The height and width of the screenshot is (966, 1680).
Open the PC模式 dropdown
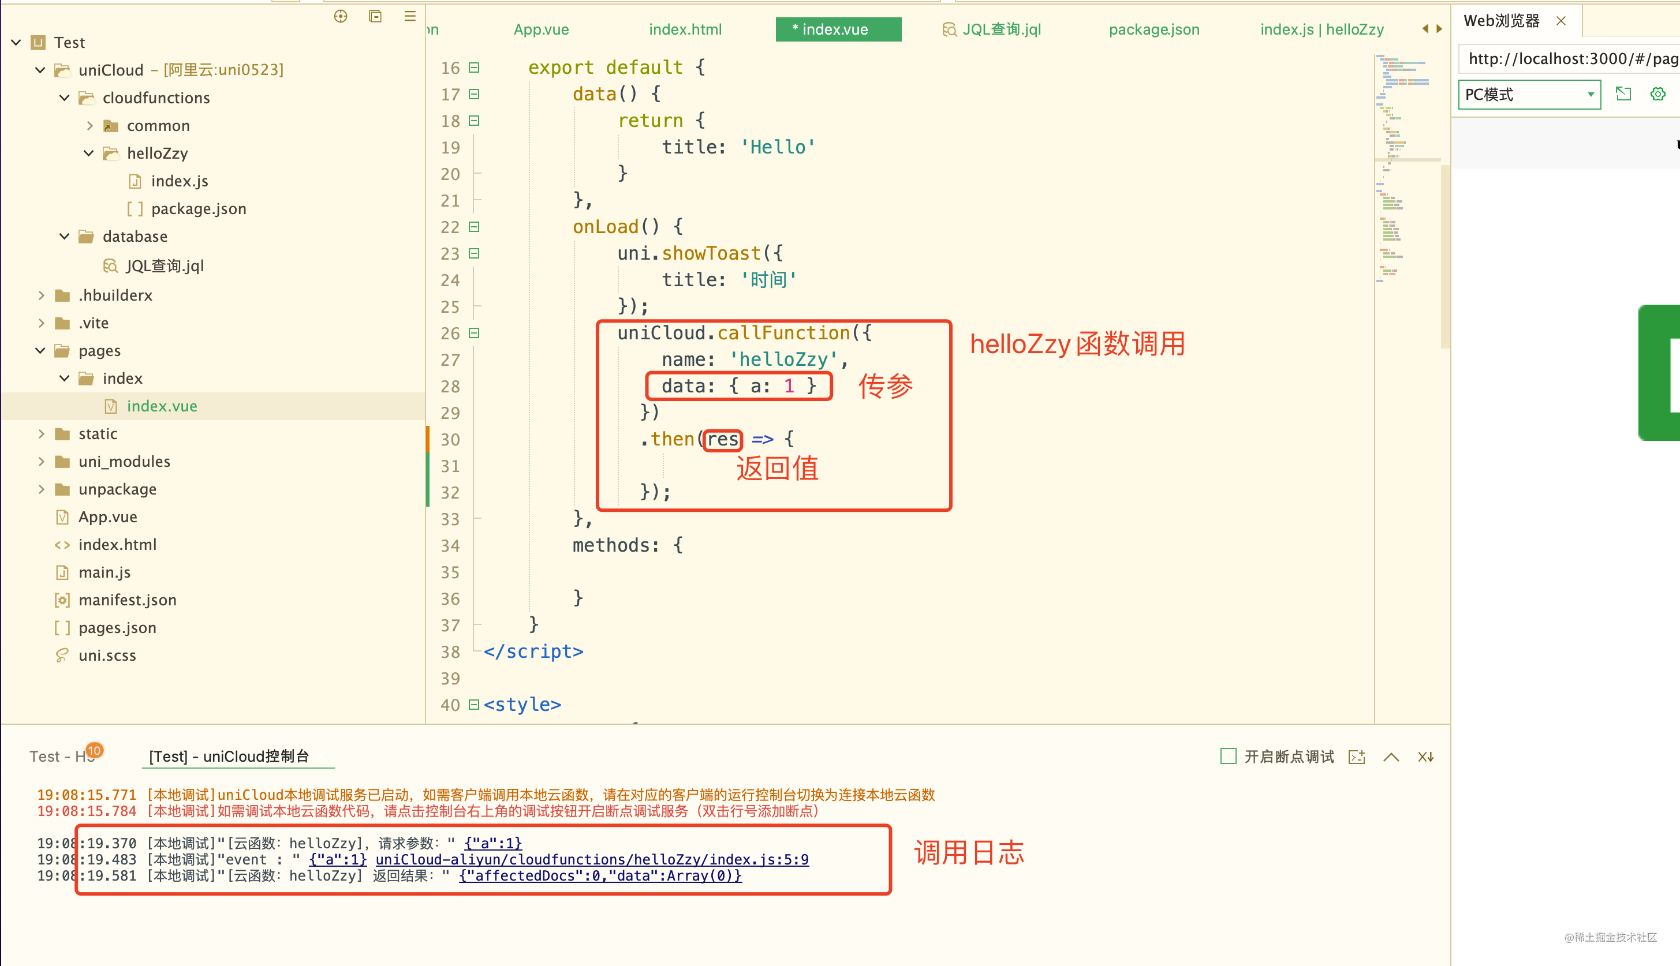point(1529,94)
